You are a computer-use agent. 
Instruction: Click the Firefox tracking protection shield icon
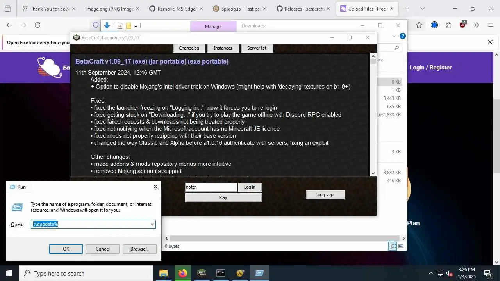pyautogui.click(x=96, y=25)
